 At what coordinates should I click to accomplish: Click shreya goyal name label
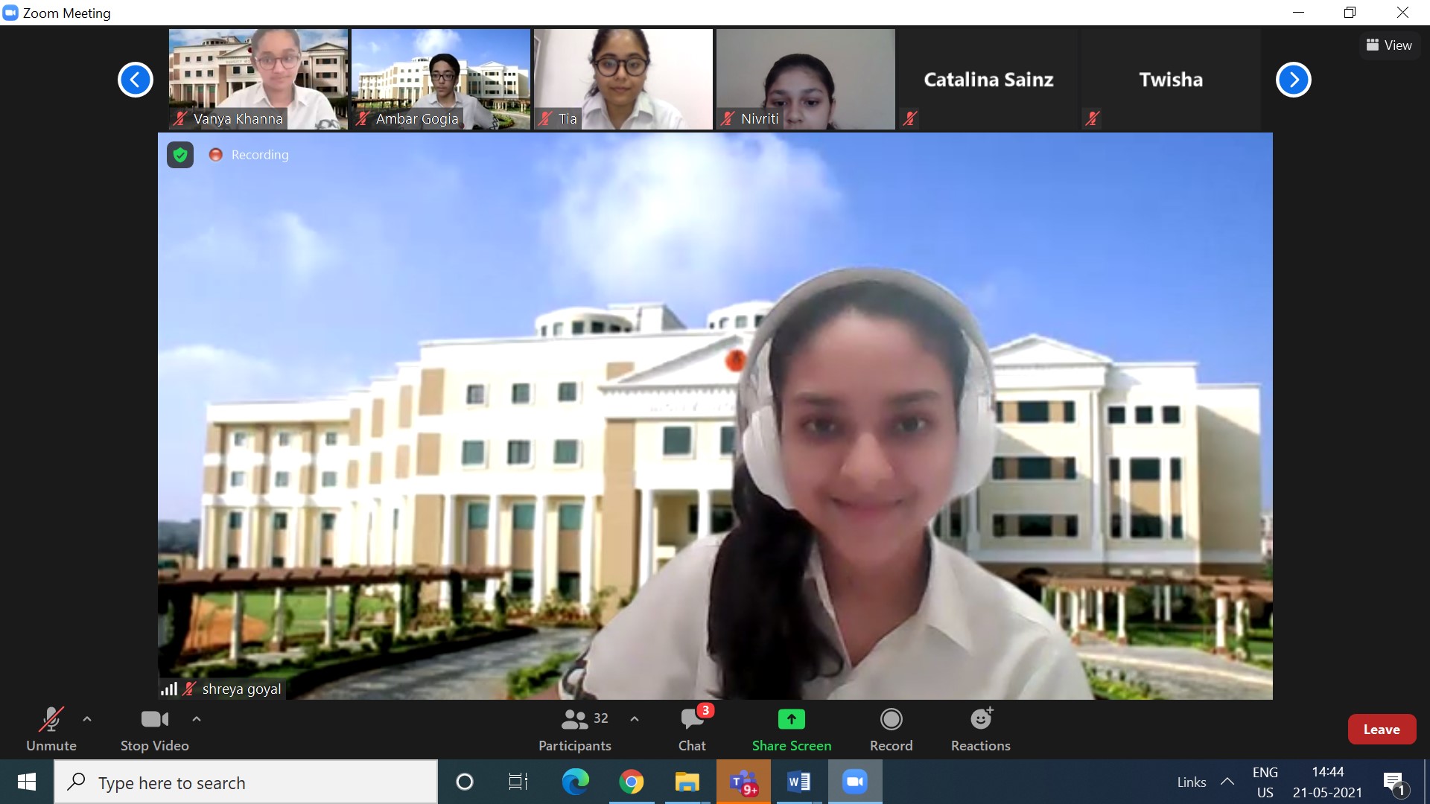click(x=241, y=689)
